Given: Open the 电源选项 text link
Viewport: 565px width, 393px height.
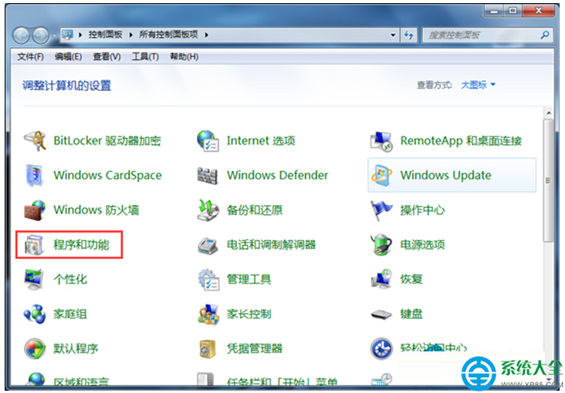Looking at the screenshot, I should pos(422,245).
